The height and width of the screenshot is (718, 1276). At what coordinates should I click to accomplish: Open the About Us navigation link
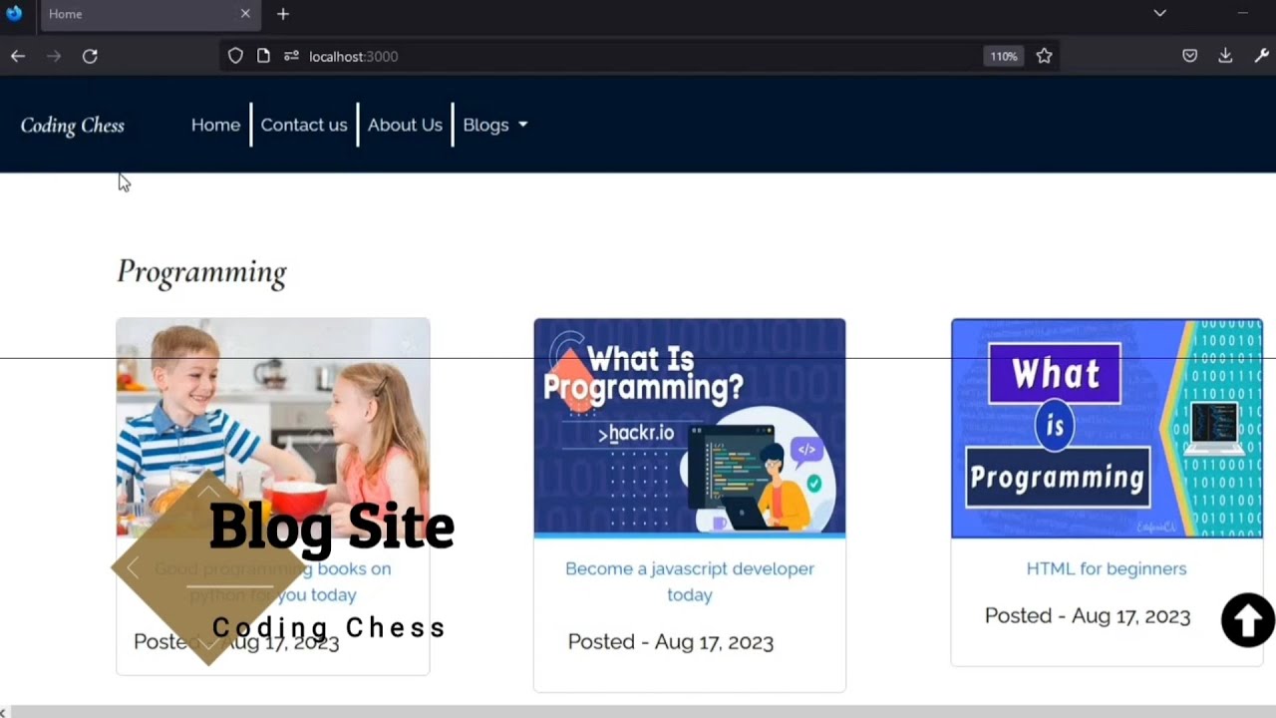pos(405,125)
